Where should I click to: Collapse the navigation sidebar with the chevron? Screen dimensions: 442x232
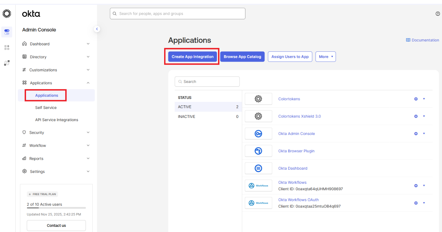coord(97,29)
